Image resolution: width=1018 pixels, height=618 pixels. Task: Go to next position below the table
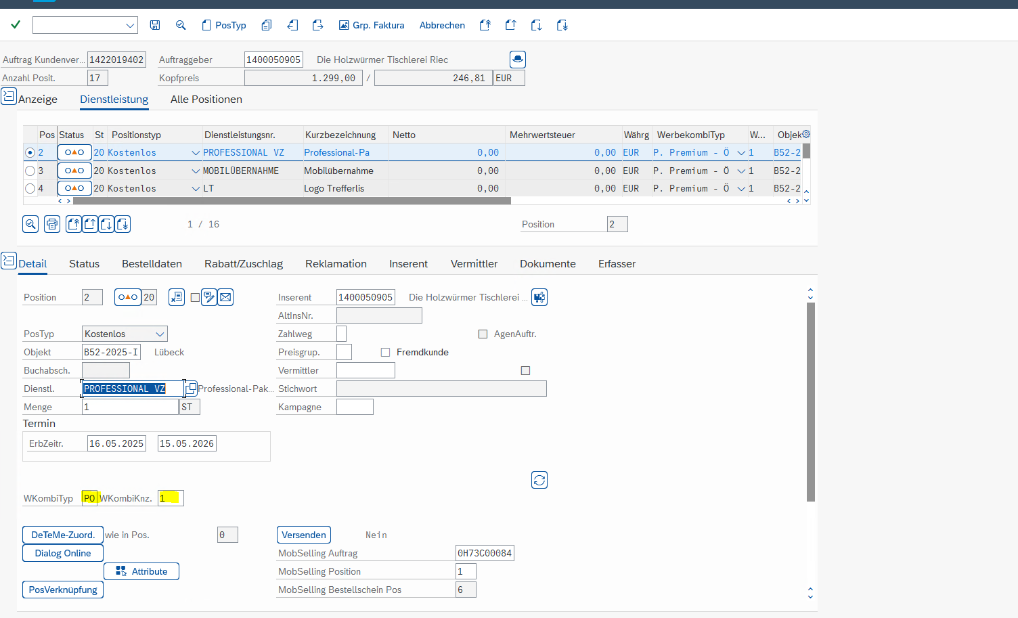[106, 224]
